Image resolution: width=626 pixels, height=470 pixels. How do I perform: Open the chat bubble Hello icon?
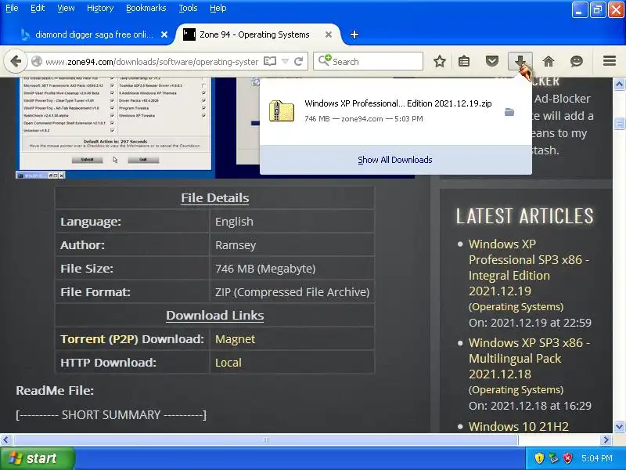[577, 62]
